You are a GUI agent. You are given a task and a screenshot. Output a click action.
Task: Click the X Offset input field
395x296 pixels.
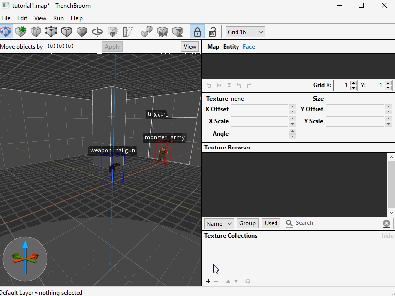point(260,109)
